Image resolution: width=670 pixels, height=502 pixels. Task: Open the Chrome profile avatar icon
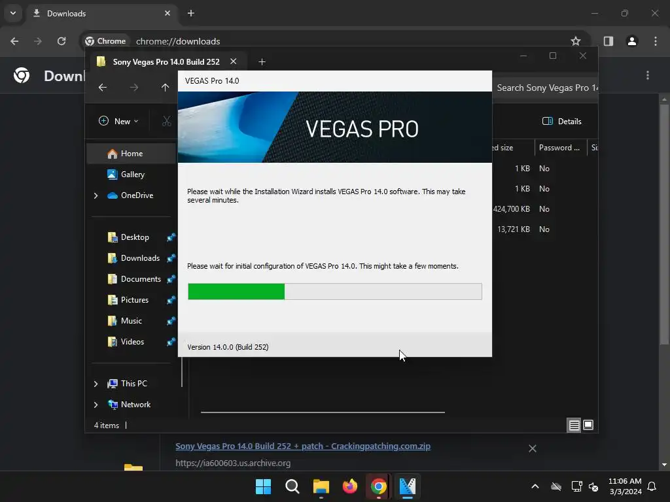(x=632, y=41)
